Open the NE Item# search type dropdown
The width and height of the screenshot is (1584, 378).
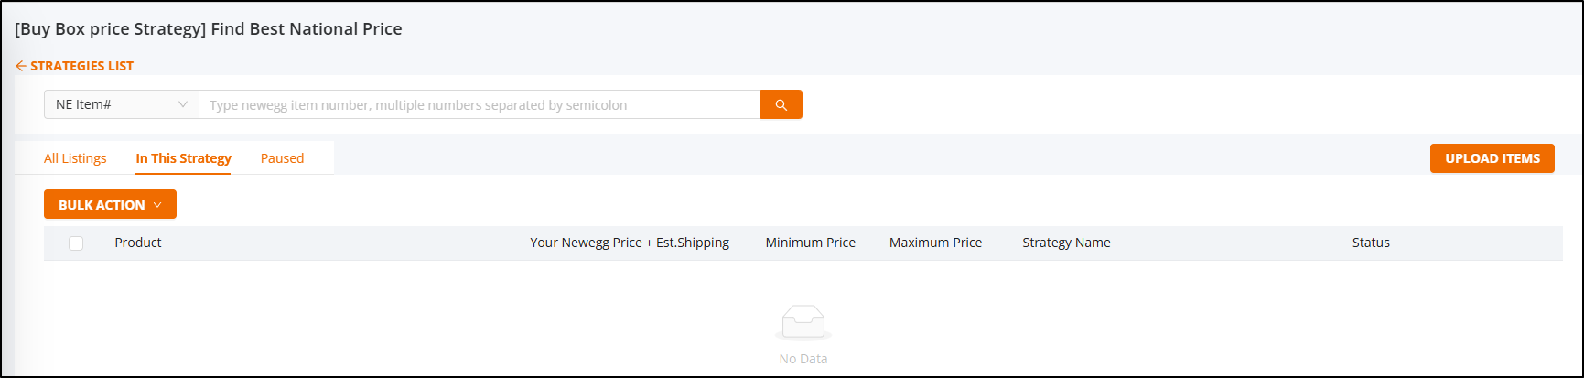pyautogui.click(x=122, y=104)
